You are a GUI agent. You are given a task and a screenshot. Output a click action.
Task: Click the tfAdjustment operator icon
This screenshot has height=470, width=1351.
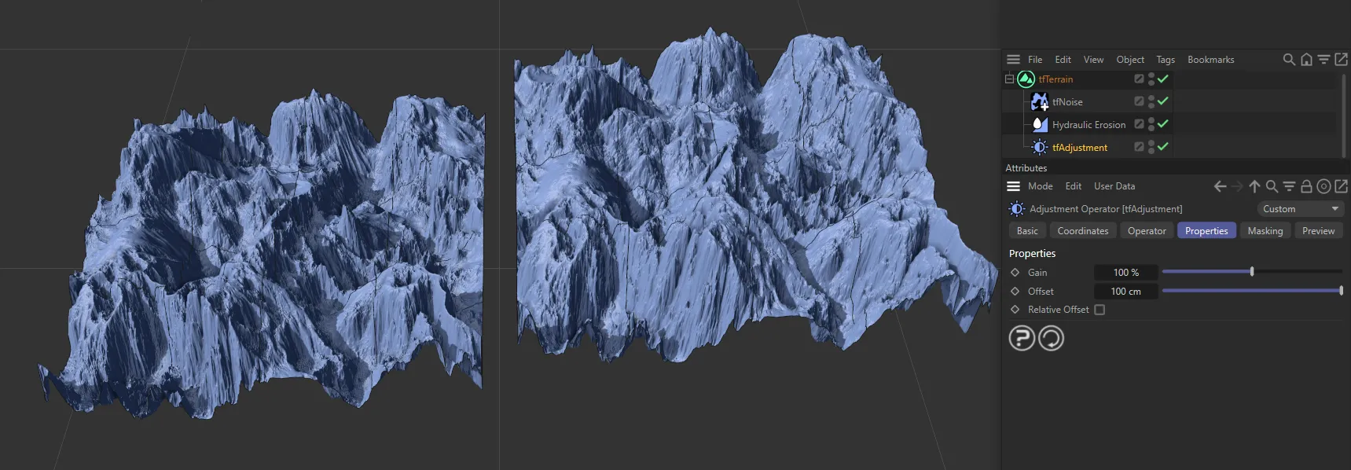click(x=1039, y=147)
